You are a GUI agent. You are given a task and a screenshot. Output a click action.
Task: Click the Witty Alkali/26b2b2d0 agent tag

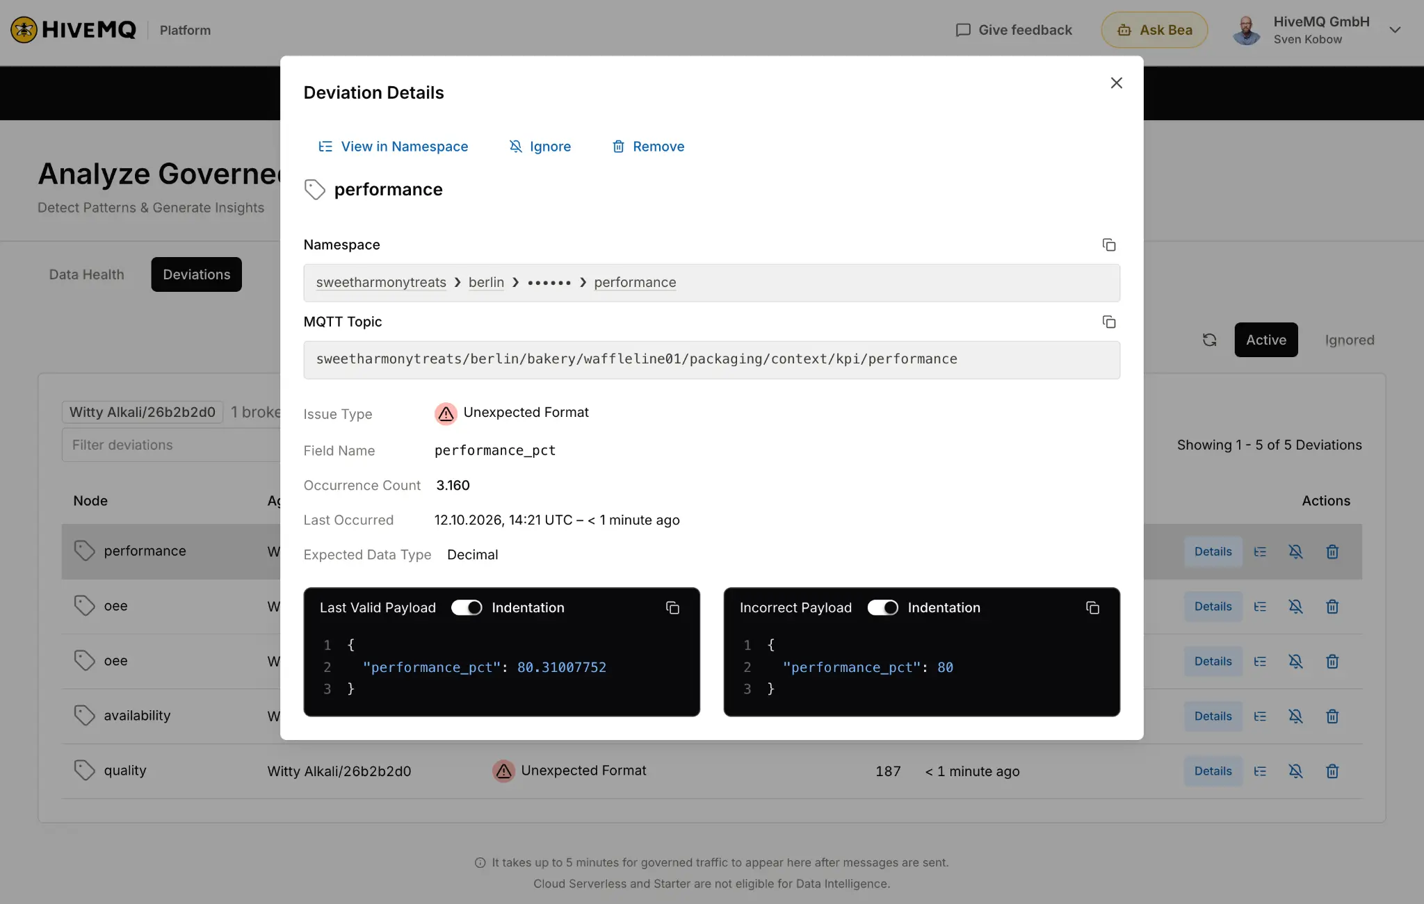point(143,412)
